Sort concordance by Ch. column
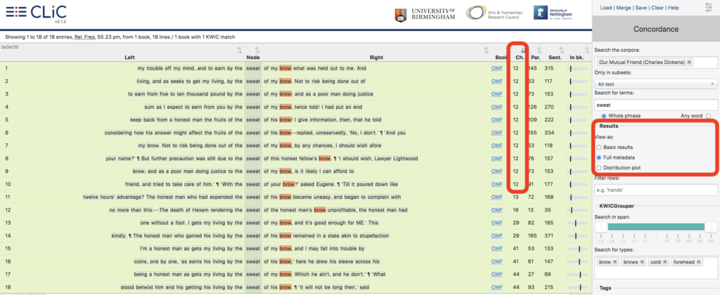720x295 pixels. [520, 56]
